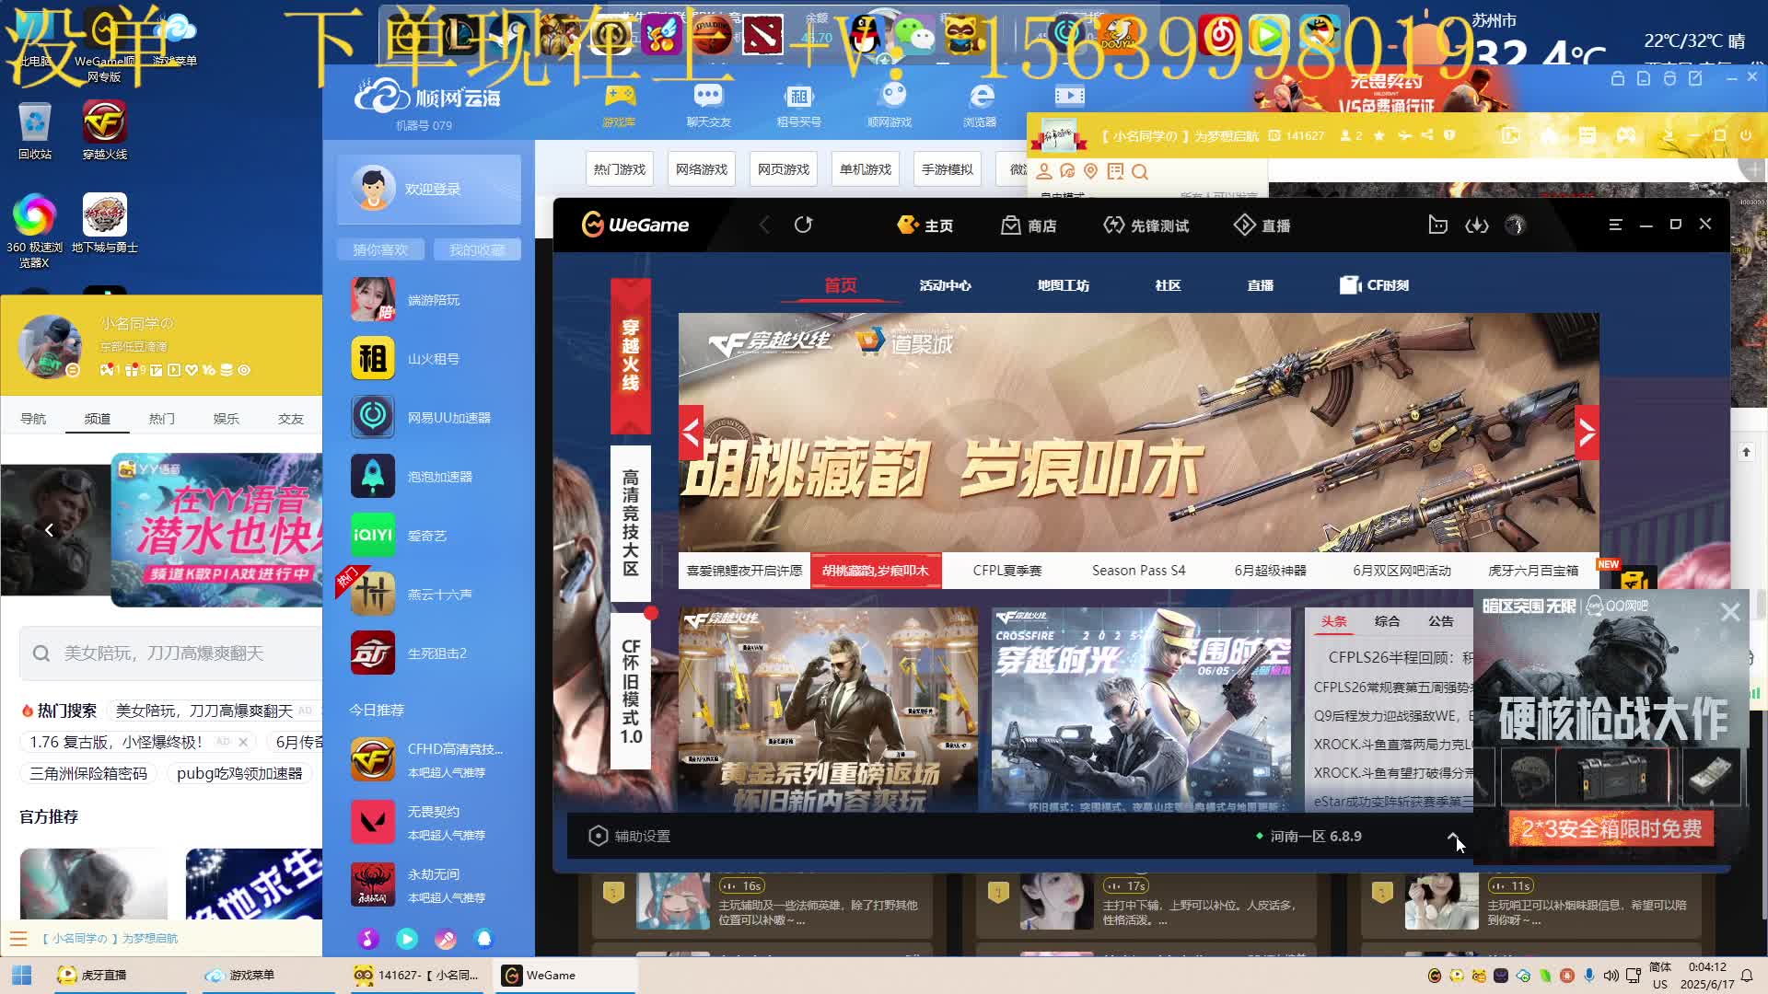Open CF时刻 tab
This screenshot has height=994, width=1768.
pos(1374,285)
